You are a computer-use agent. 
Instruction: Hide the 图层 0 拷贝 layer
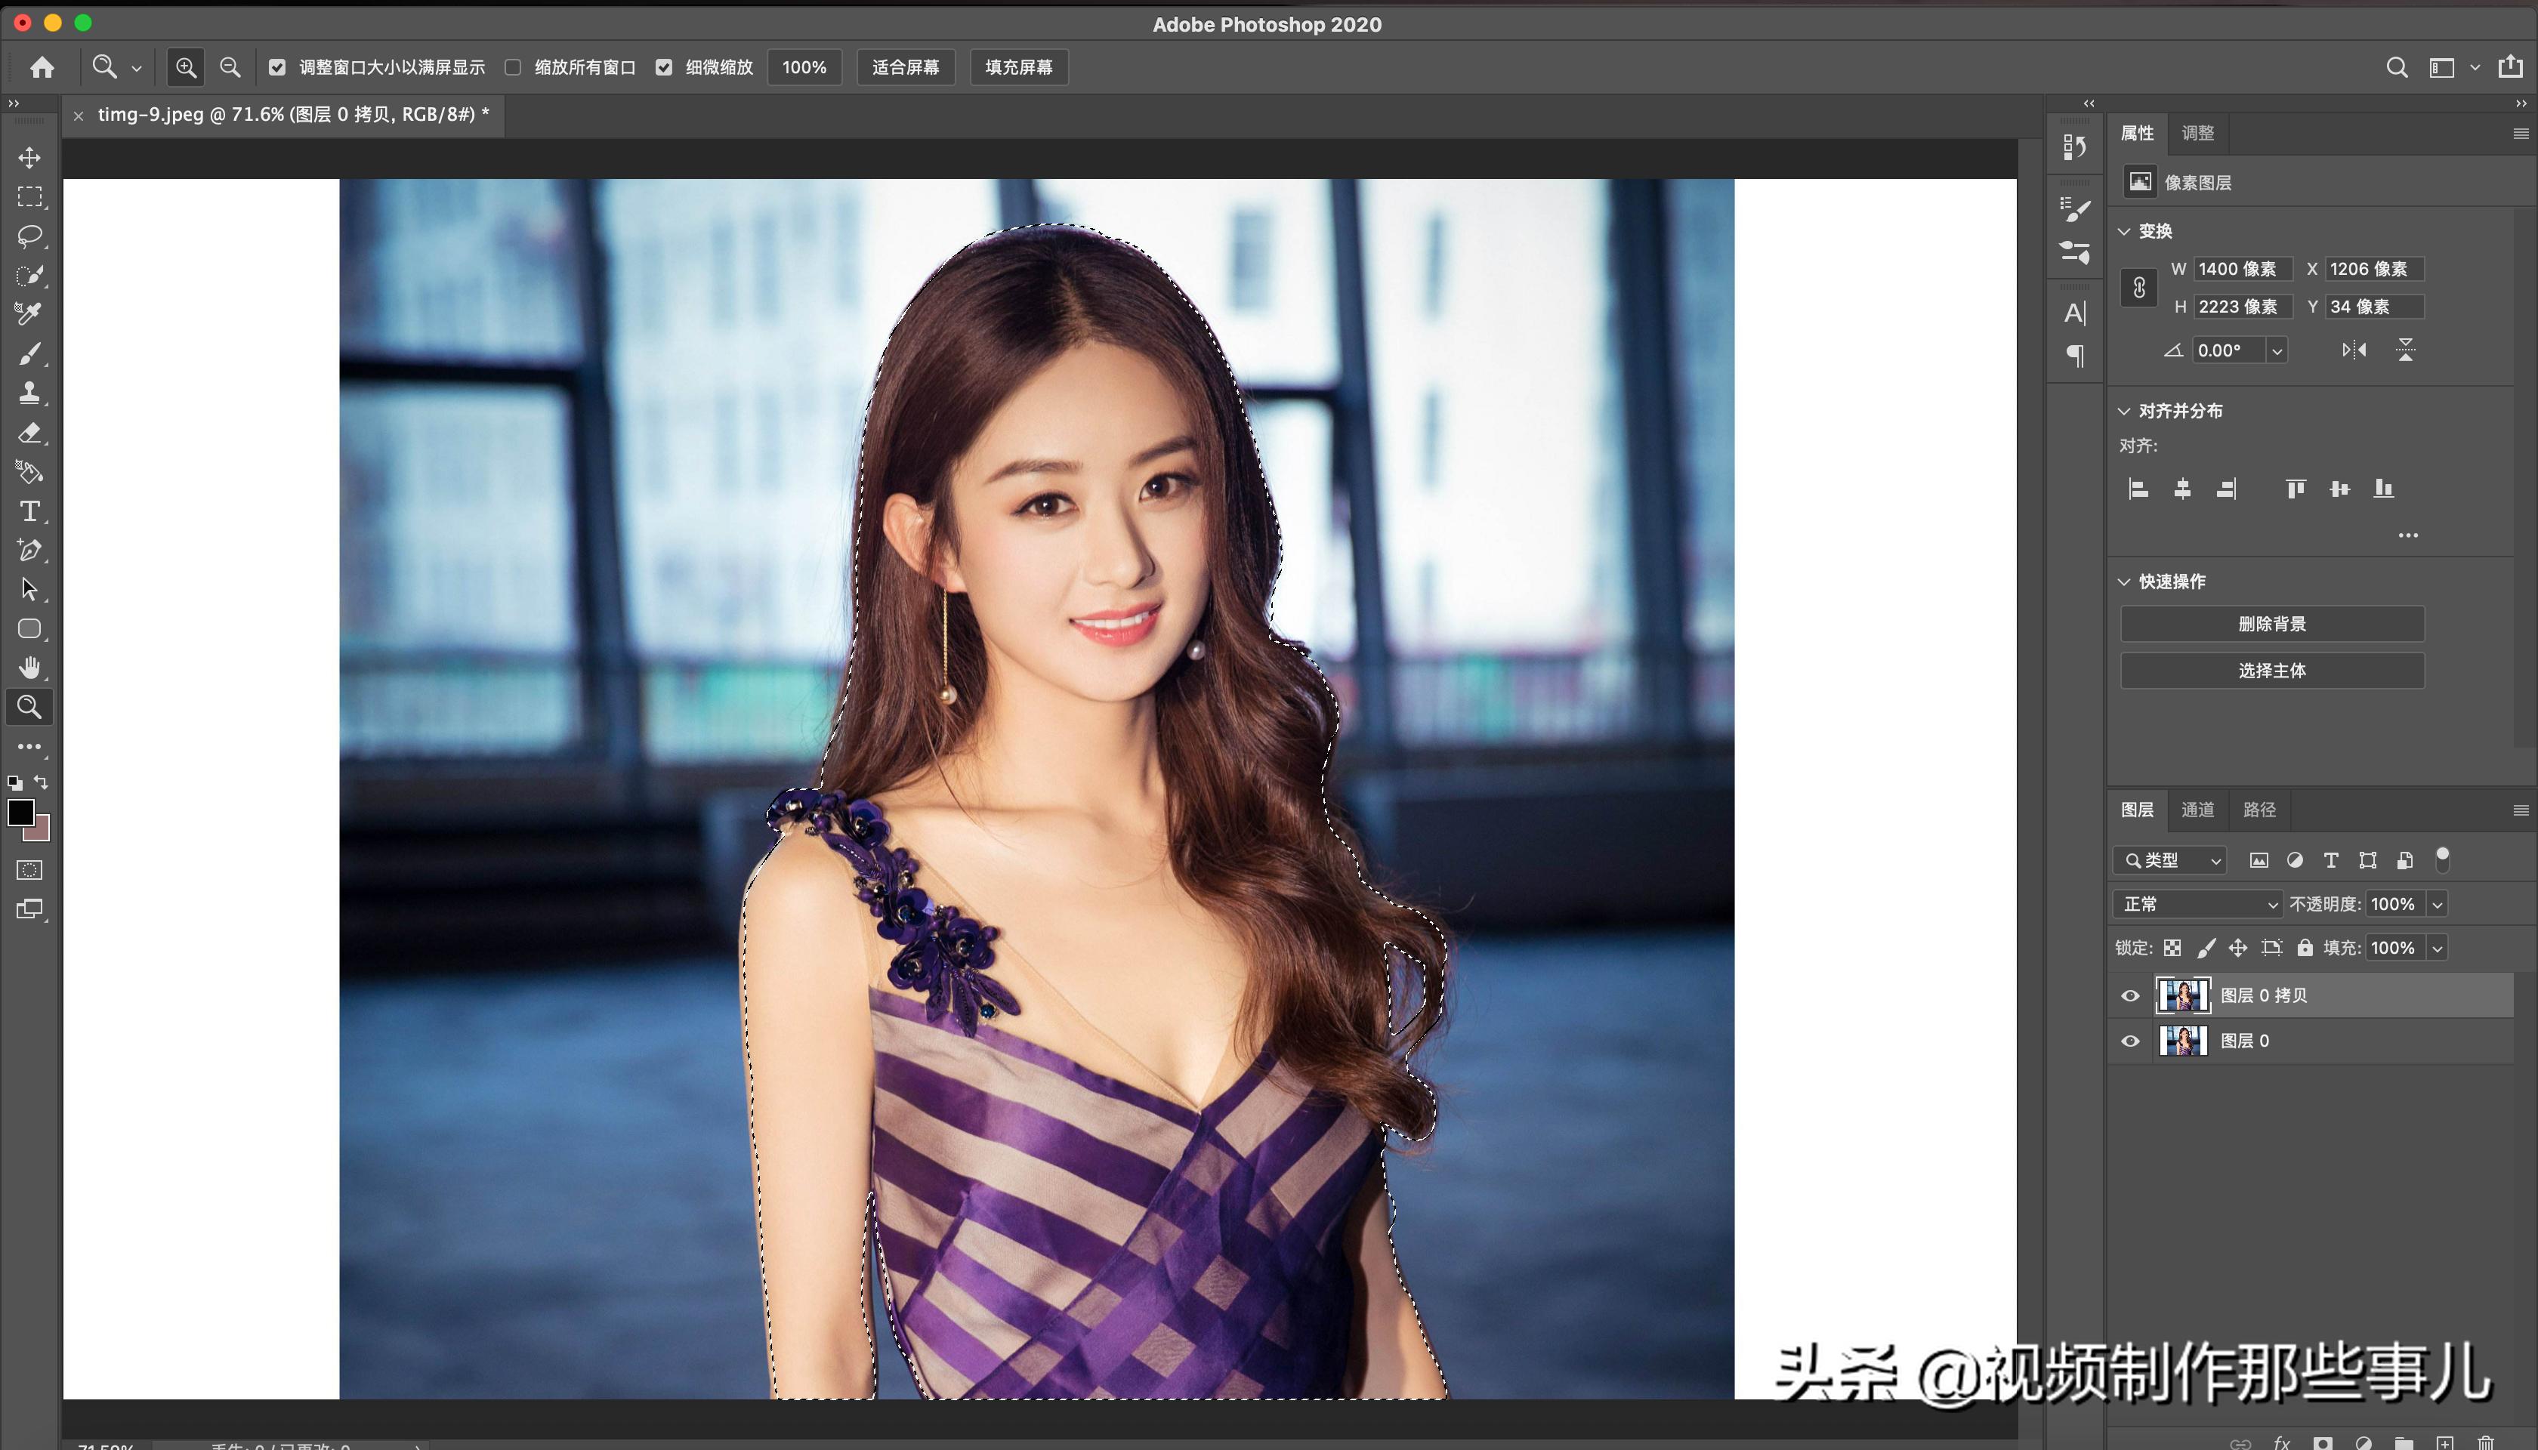pyautogui.click(x=2131, y=996)
